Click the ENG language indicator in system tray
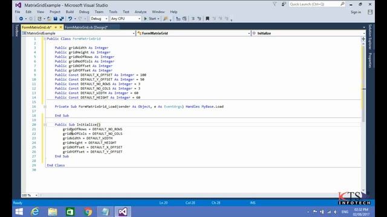 [x=345, y=212]
